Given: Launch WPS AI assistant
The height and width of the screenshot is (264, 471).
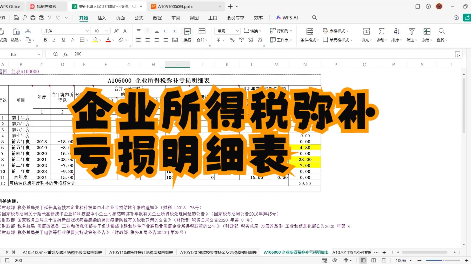Looking at the screenshot, I should click(287, 18).
